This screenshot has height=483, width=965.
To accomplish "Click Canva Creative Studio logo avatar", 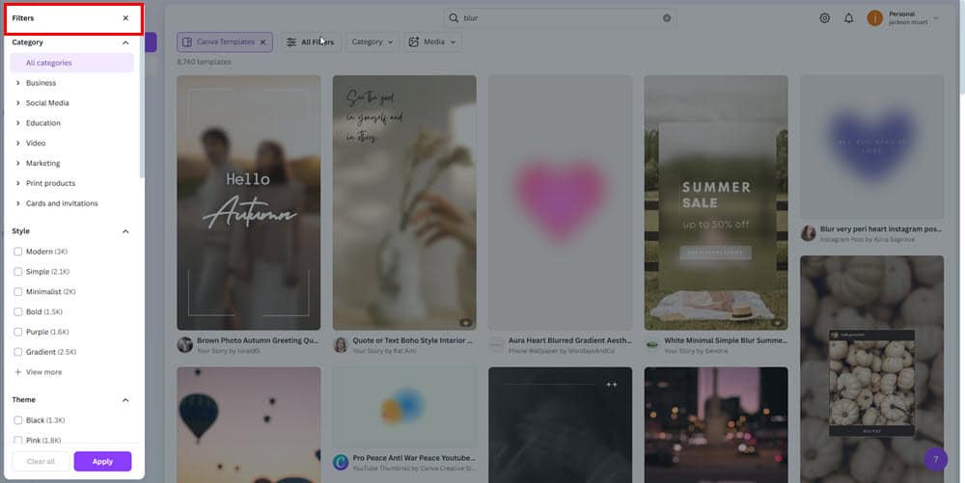I will click(x=341, y=462).
